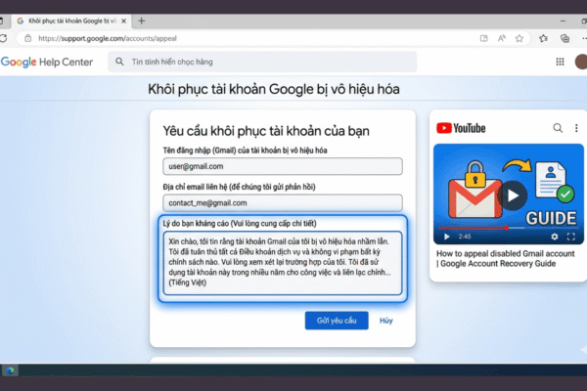Click the video timestamp 2:45

pos(464,237)
